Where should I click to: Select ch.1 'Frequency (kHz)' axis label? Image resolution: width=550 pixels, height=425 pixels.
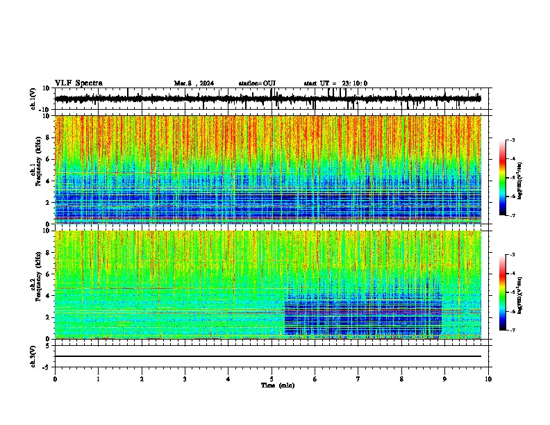tap(39, 161)
